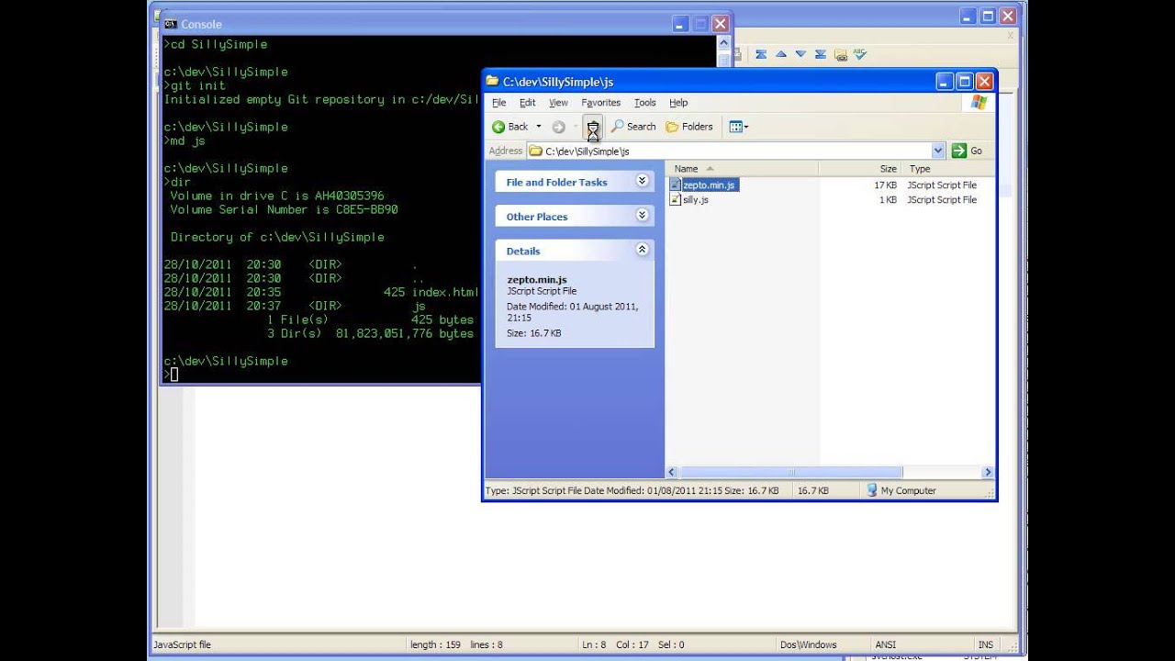Open the Favorites menu
Screen dimensions: 1175x661
(600, 103)
